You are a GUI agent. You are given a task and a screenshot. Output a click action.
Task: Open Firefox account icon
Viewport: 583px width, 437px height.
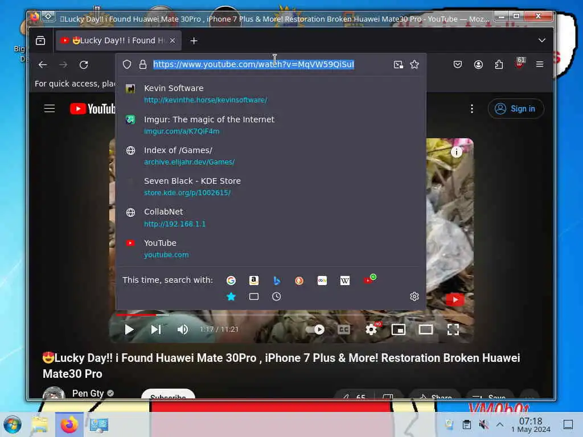[x=478, y=65]
